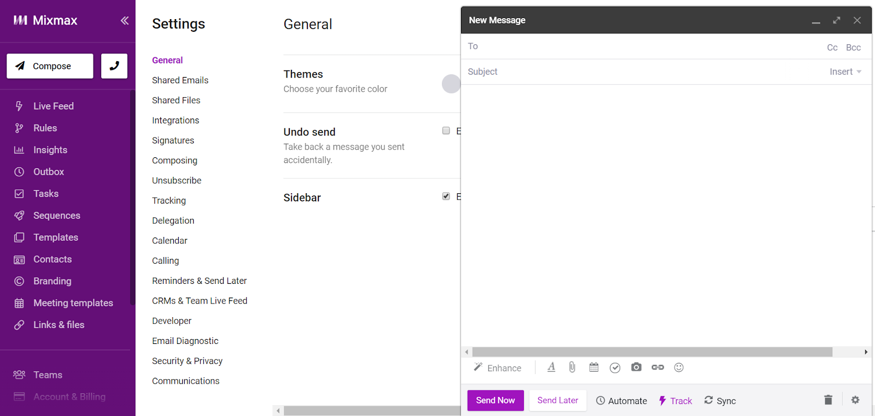The height and width of the screenshot is (416, 875).
Task: Open Developer settings
Action: point(172,321)
